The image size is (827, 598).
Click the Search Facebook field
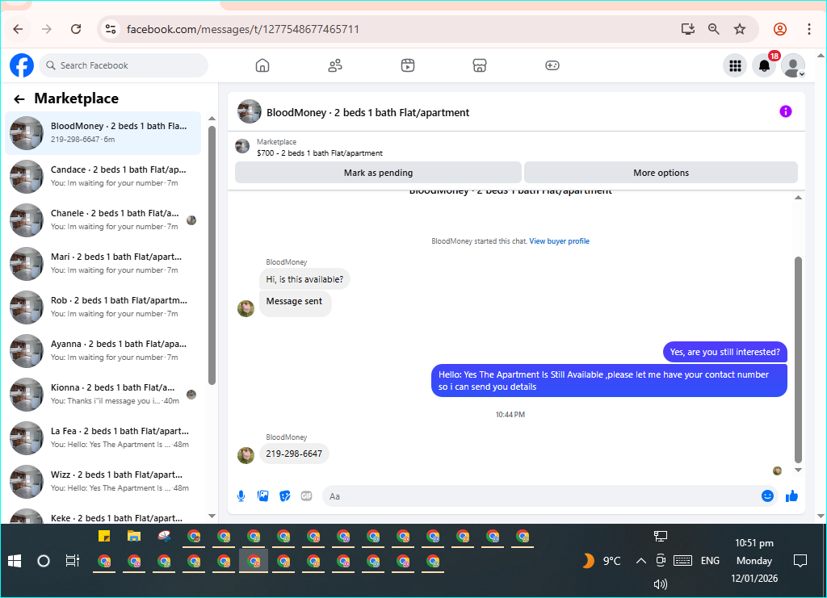click(x=124, y=65)
